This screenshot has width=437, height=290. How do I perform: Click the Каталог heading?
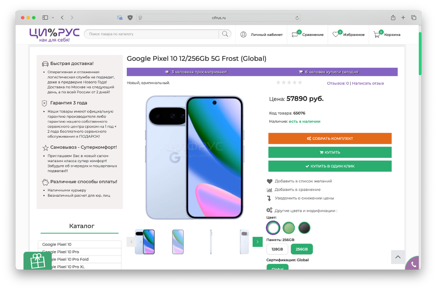(x=82, y=226)
